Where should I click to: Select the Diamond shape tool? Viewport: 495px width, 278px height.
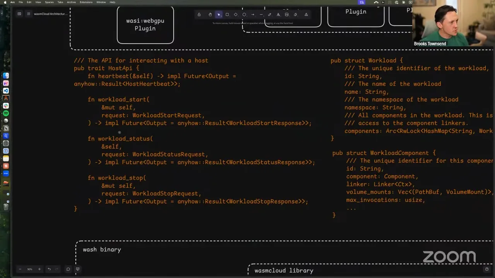pos(236,15)
